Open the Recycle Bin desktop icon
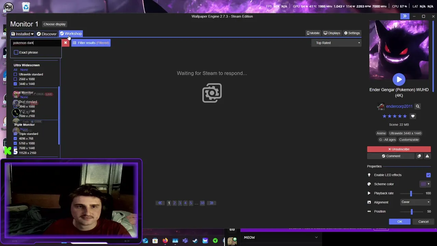Screen dimensions: 437x246 pos(26,6)
